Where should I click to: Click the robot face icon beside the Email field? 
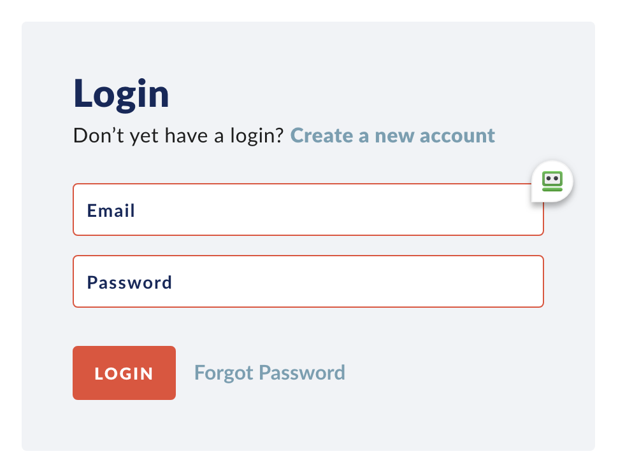(552, 181)
